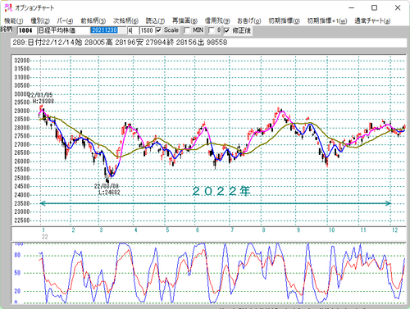Enable the MIN checkbox
Viewport: 410px width, 309px height.
tap(187, 30)
